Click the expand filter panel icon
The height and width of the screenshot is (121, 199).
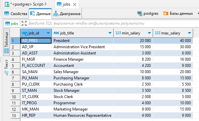click(x=24, y=23)
